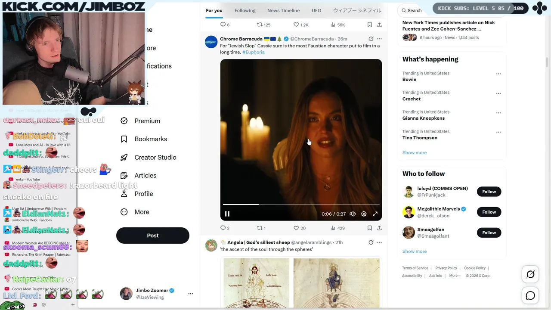The image size is (551, 310).
Task: Open options for Crochet trend
Action: 498,93
